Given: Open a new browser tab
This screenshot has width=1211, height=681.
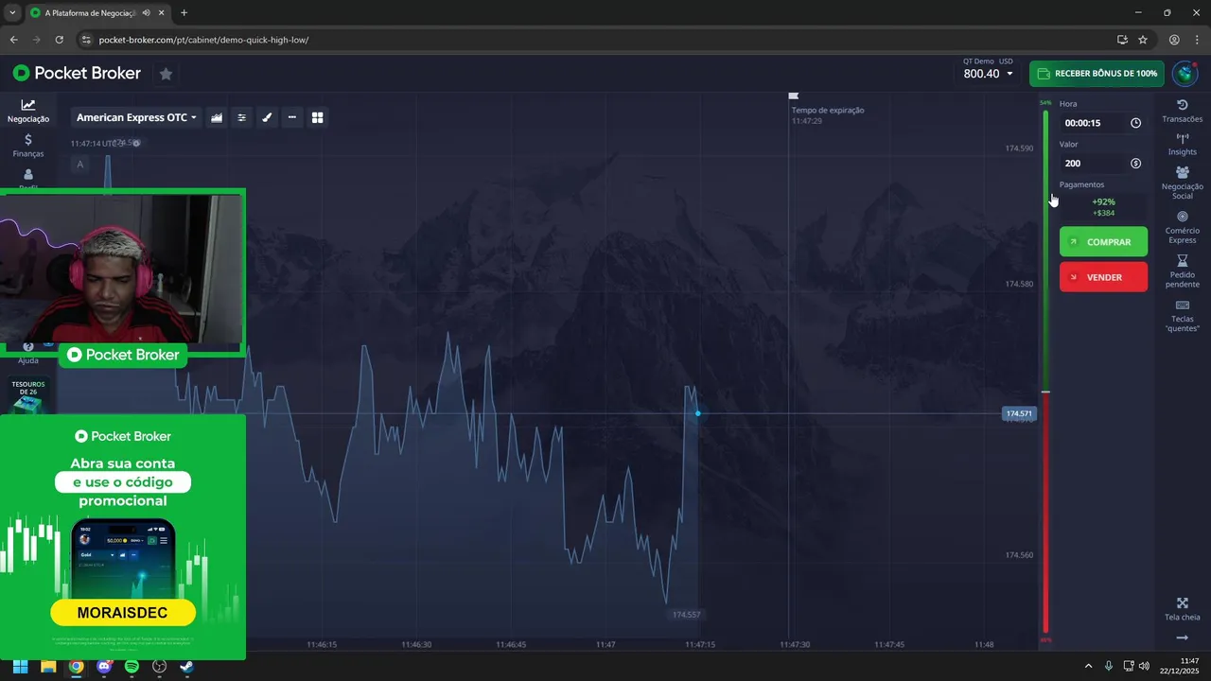Looking at the screenshot, I should coord(184,13).
